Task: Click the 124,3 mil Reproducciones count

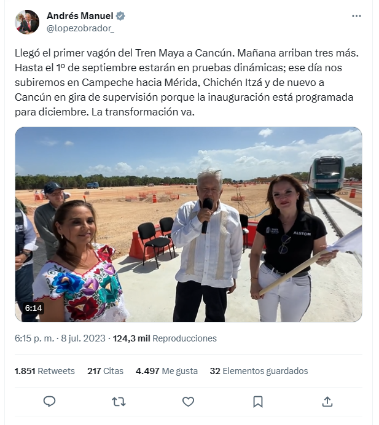Action: (x=165, y=338)
